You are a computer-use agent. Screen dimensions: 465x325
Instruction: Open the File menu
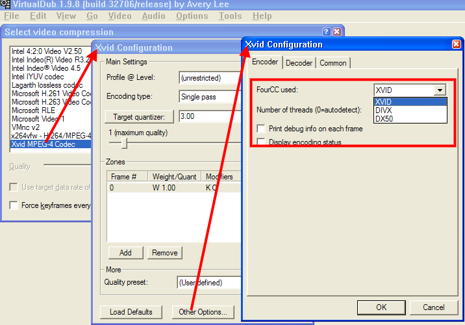coord(12,16)
